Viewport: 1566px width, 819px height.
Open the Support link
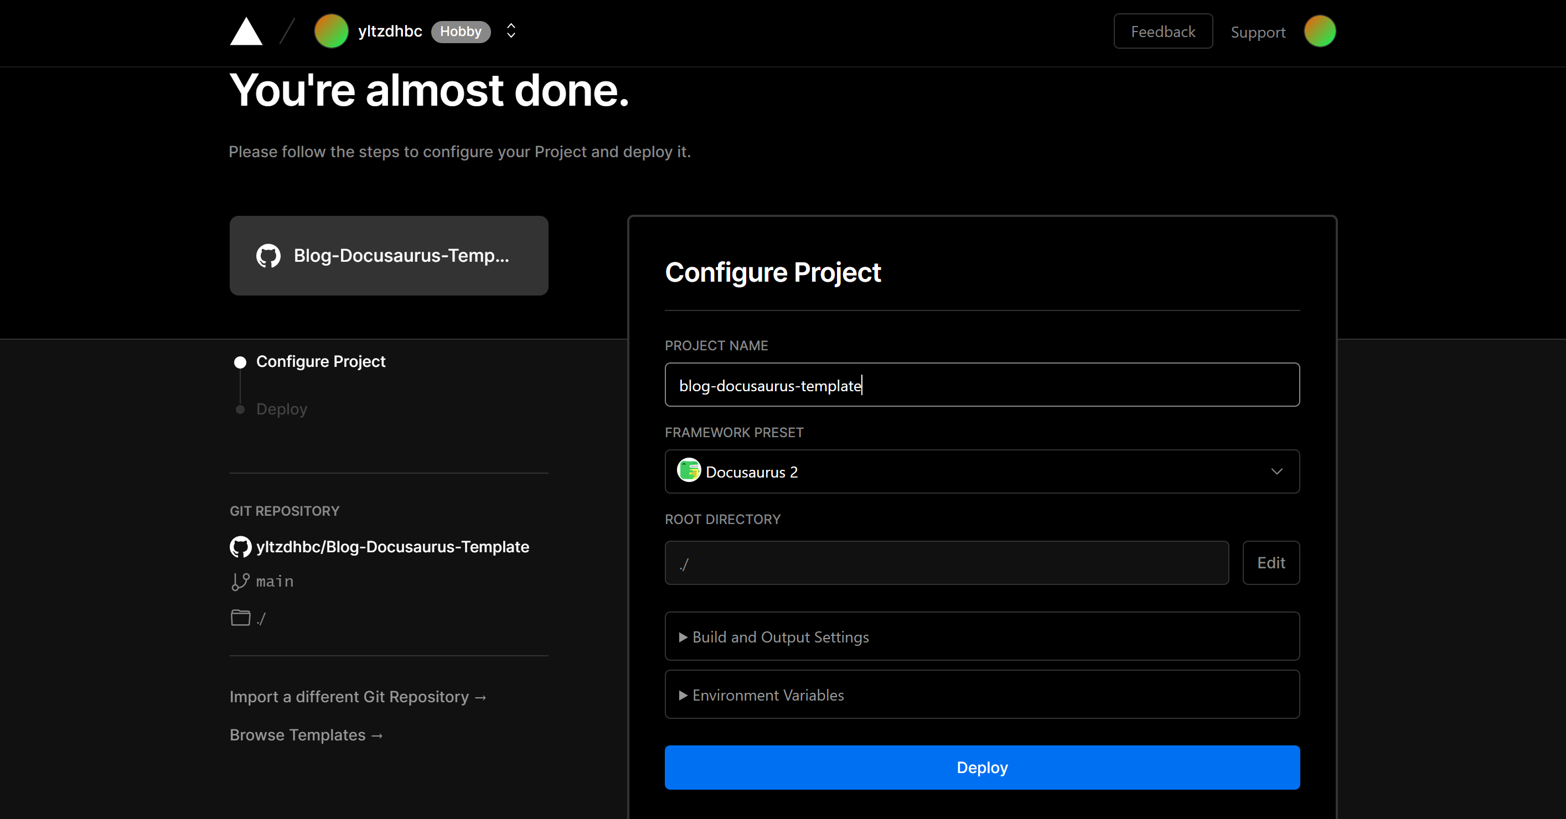click(1258, 32)
